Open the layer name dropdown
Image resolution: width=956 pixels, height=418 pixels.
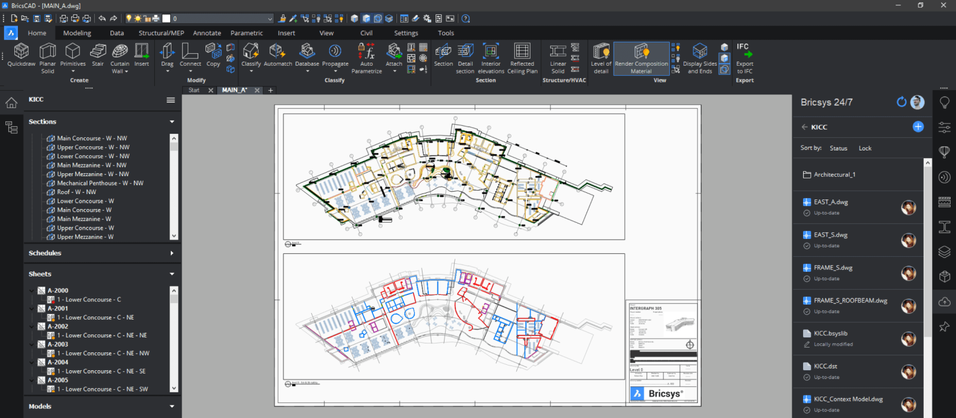tap(269, 19)
